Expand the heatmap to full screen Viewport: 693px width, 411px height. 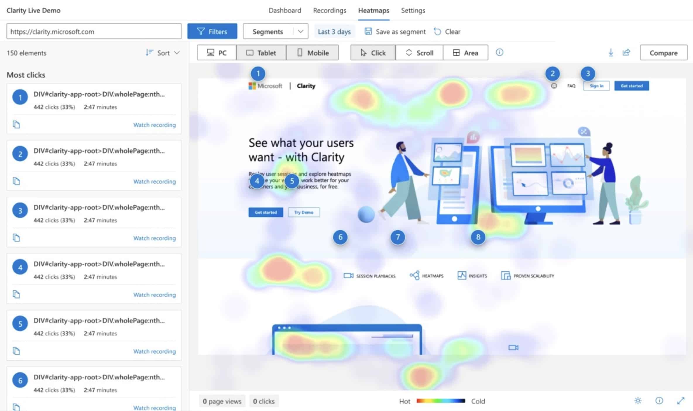(x=681, y=401)
